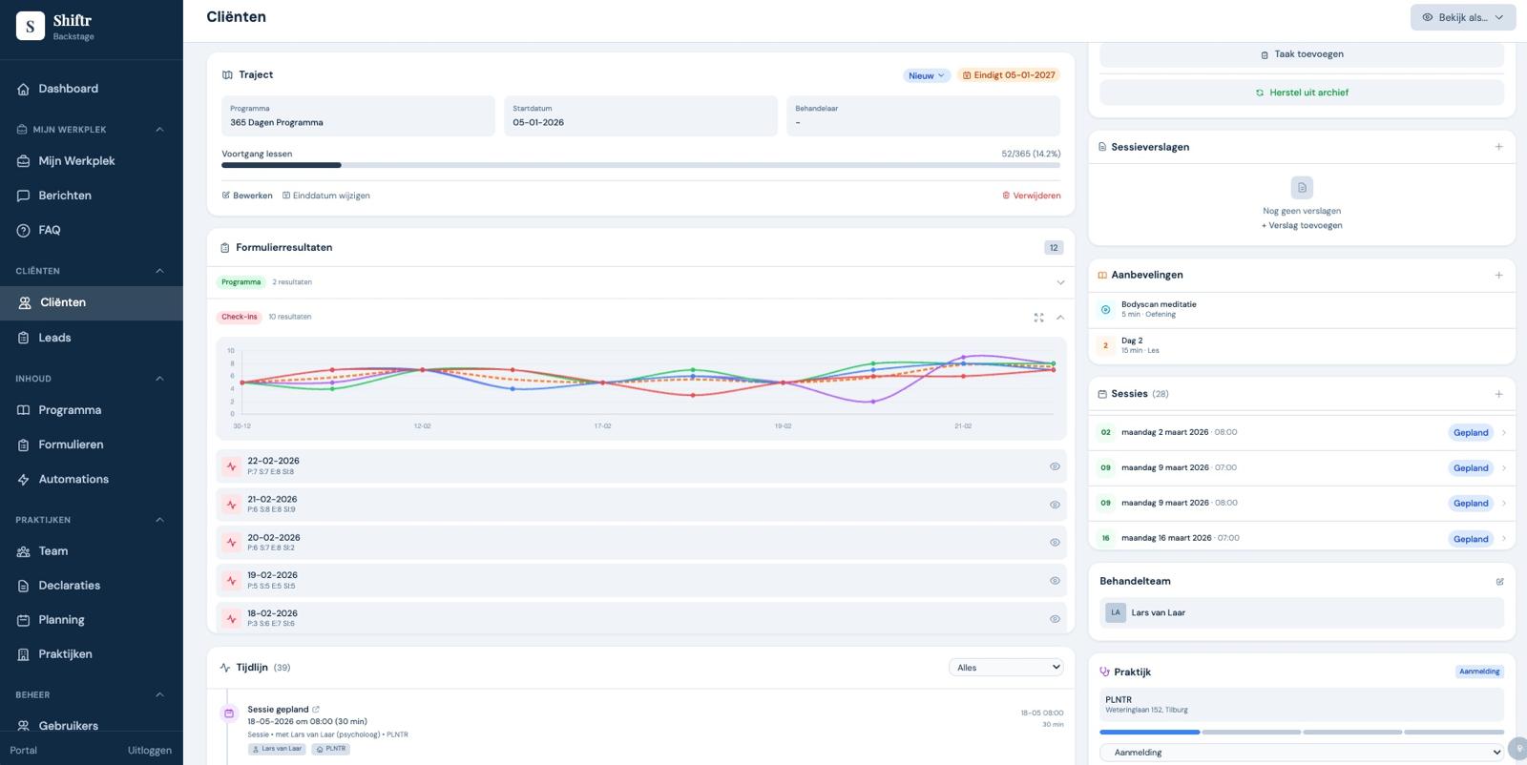Image resolution: width=1527 pixels, height=765 pixels.
Task: Click Herstel uit archief button
Action: click(1302, 93)
